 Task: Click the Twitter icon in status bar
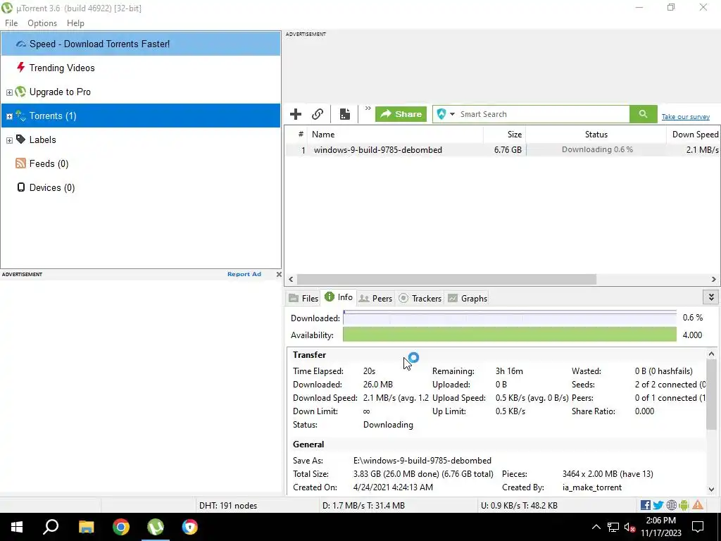(658, 506)
